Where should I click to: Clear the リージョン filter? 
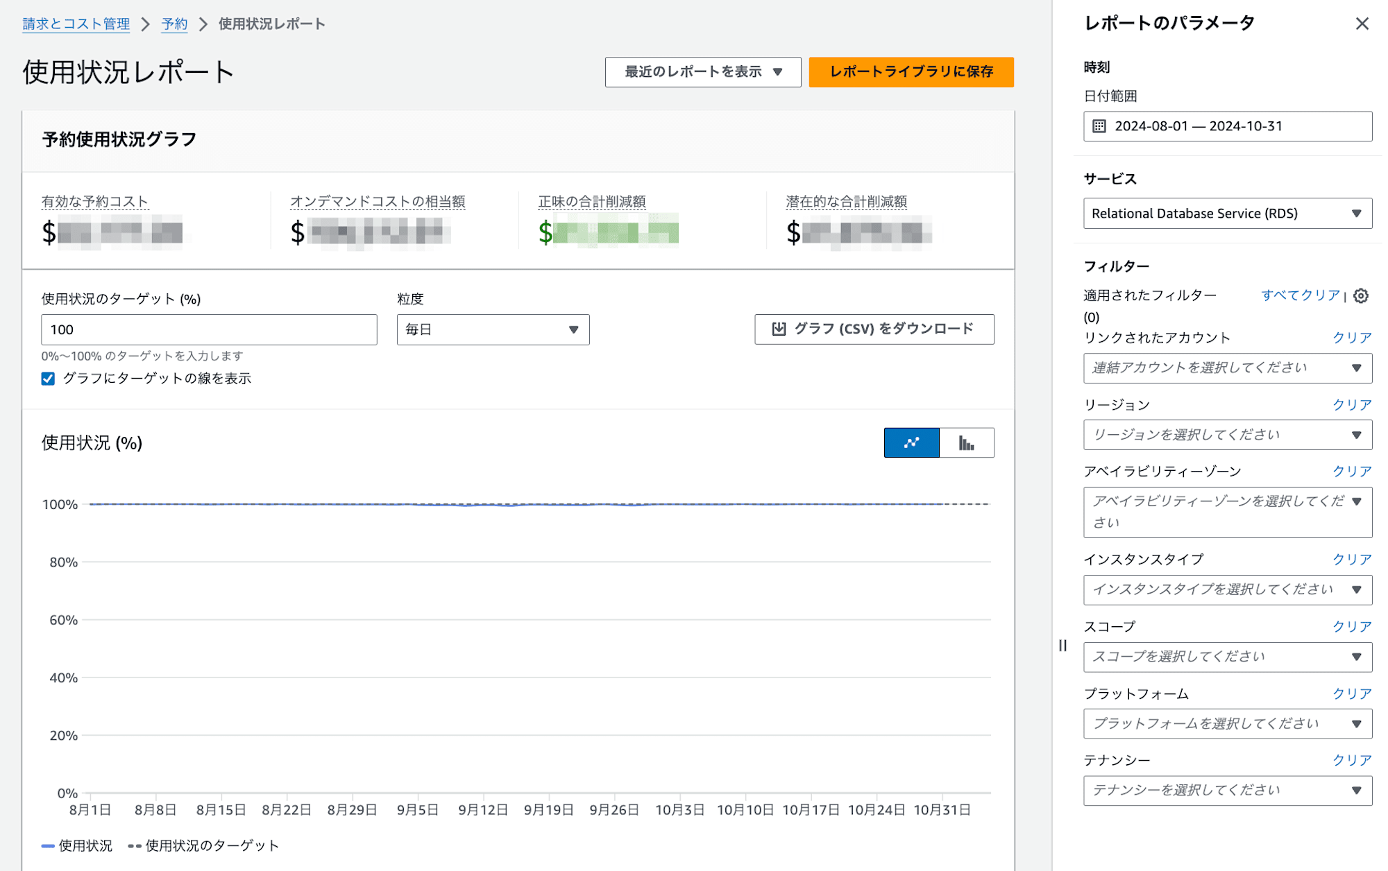pos(1352,405)
